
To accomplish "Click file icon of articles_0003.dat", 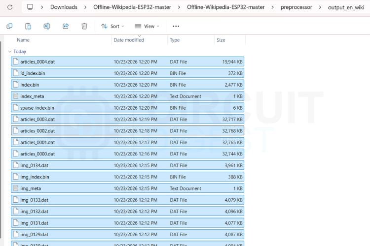I will tap(16, 119).
